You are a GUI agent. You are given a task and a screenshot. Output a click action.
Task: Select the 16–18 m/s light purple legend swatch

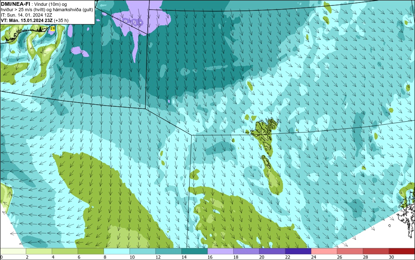(220, 251)
